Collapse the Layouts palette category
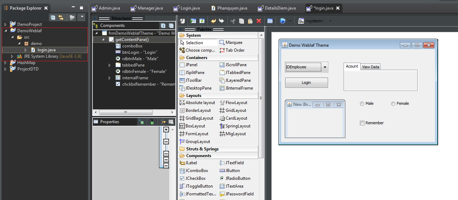This screenshot has height=200, width=458. pos(218,96)
